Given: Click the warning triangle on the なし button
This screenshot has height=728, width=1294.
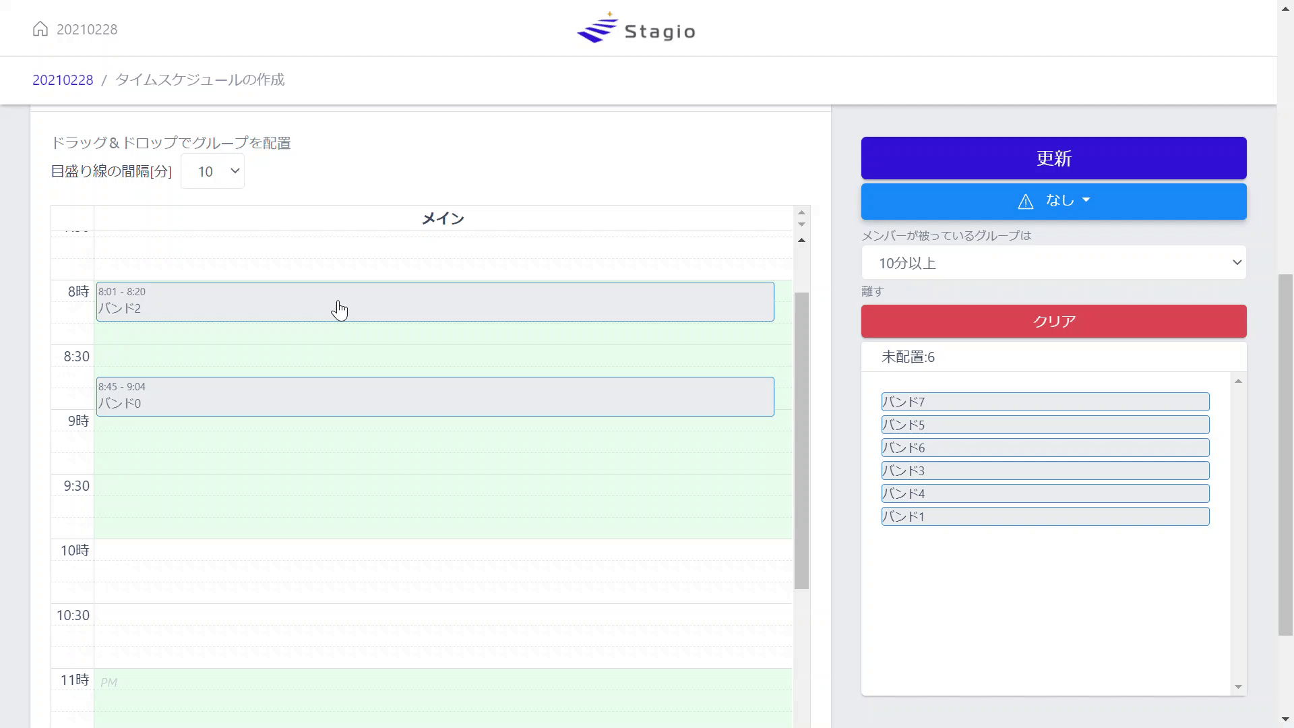Looking at the screenshot, I should point(1025,200).
